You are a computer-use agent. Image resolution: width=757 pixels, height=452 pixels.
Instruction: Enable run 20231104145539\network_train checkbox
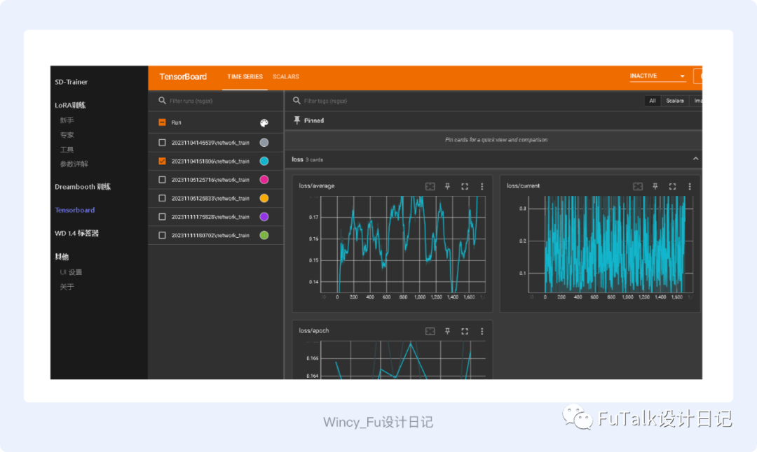(162, 143)
